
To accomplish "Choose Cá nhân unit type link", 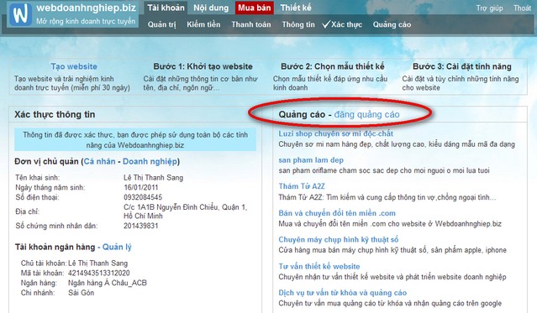I will pyautogui.click(x=100, y=161).
